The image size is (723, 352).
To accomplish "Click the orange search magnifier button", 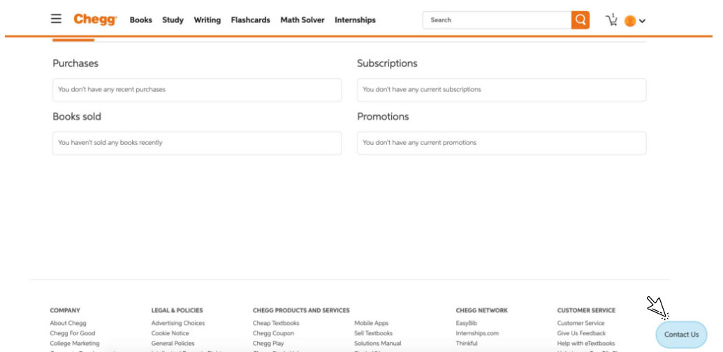I will (x=580, y=20).
